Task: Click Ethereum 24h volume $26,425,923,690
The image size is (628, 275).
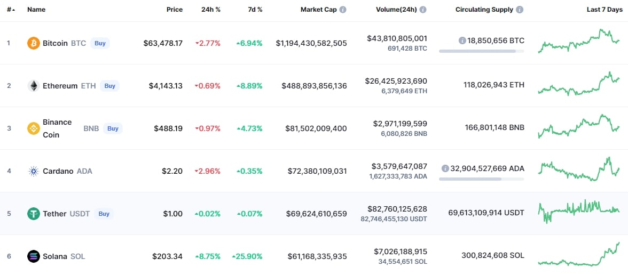Action: (x=396, y=81)
